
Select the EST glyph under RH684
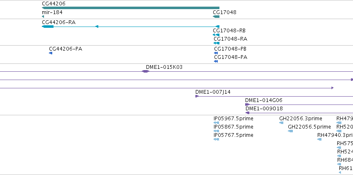(339, 164)
